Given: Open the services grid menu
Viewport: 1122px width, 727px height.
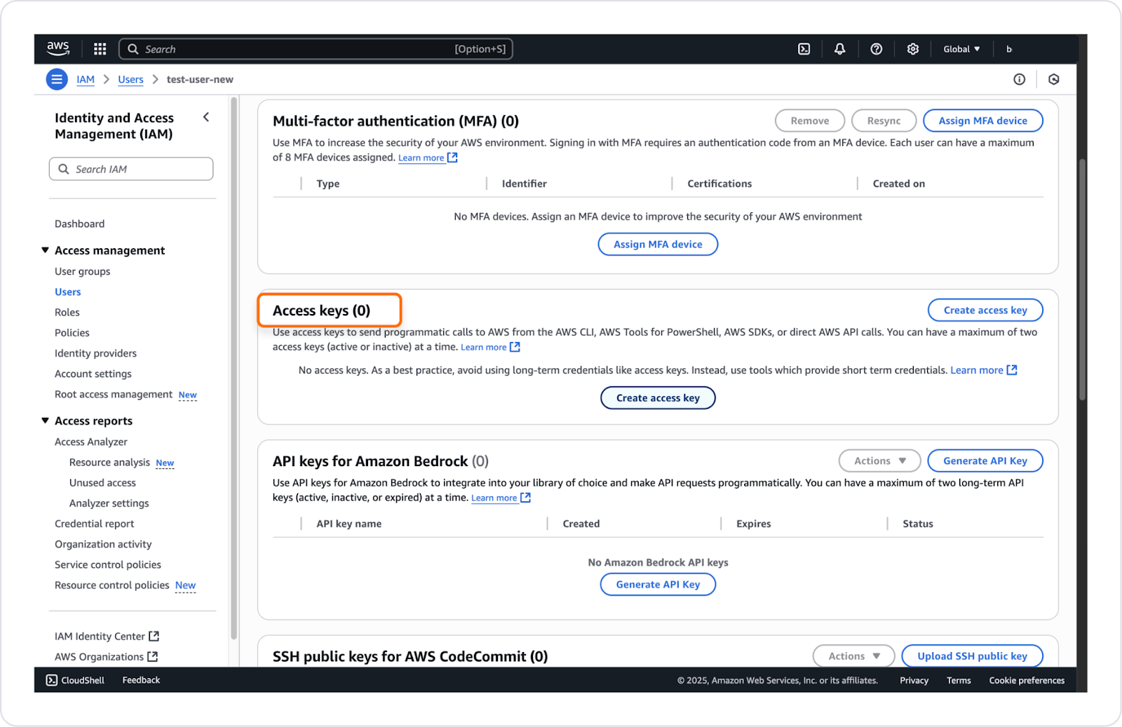Looking at the screenshot, I should 100,49.
